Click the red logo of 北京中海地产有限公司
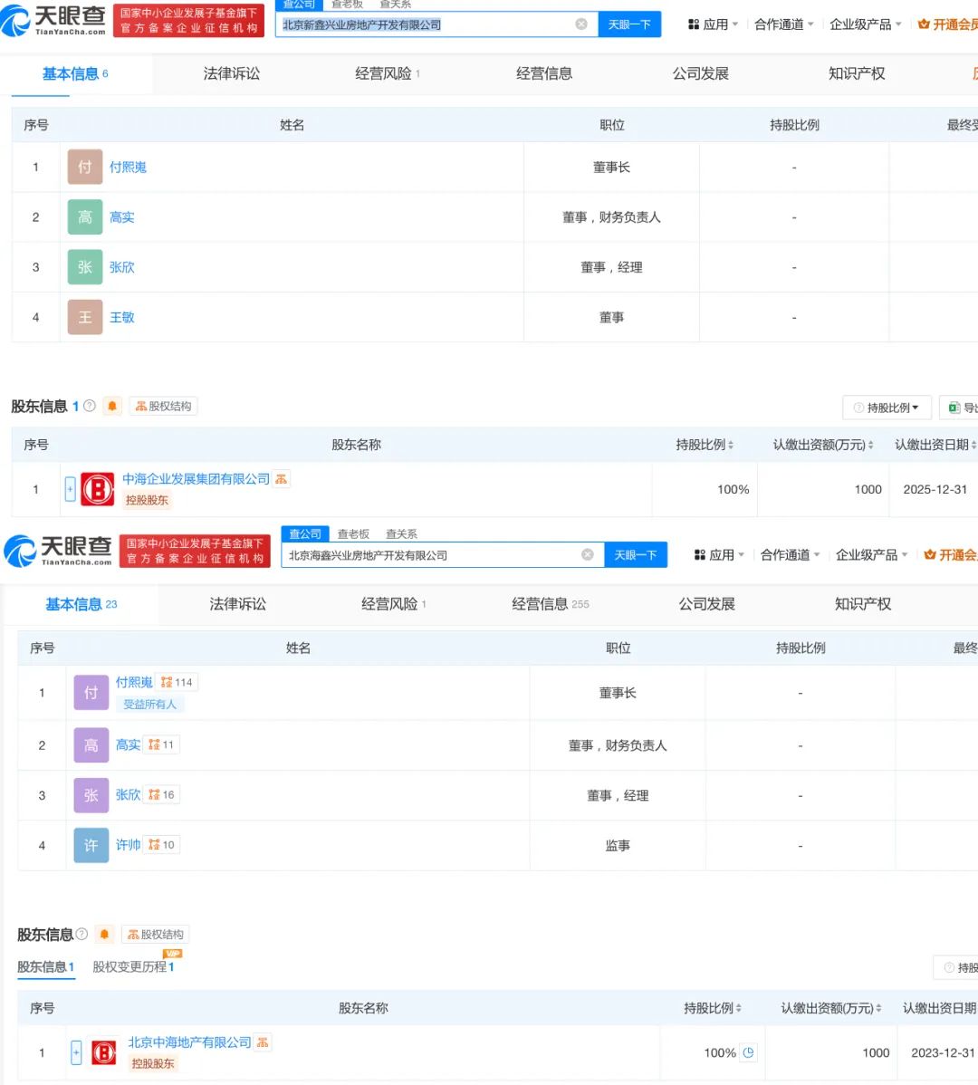 pyautogui.click(x=104, y=1053)
